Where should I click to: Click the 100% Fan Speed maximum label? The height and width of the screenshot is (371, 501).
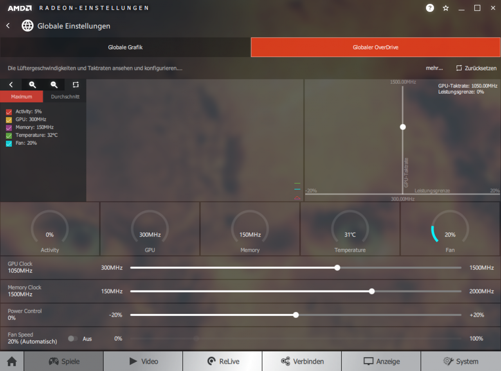pyautogui.click(x=476, y=339)
